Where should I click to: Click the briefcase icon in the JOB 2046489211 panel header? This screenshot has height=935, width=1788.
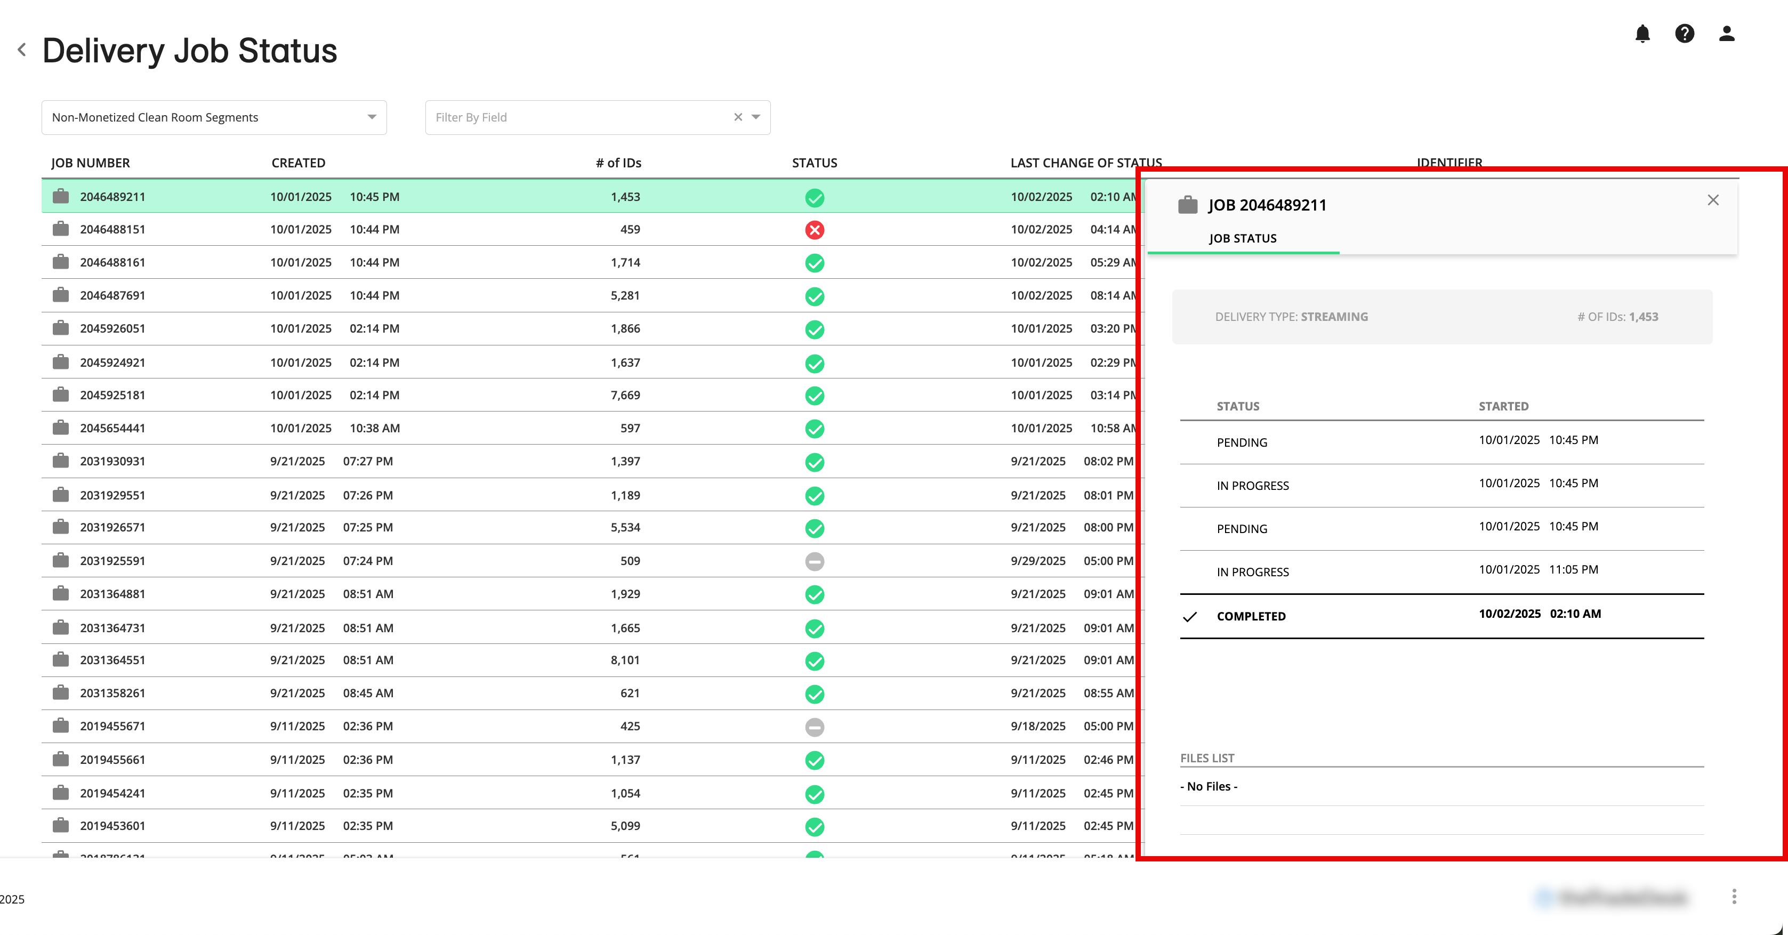(x=1188, y=204)
